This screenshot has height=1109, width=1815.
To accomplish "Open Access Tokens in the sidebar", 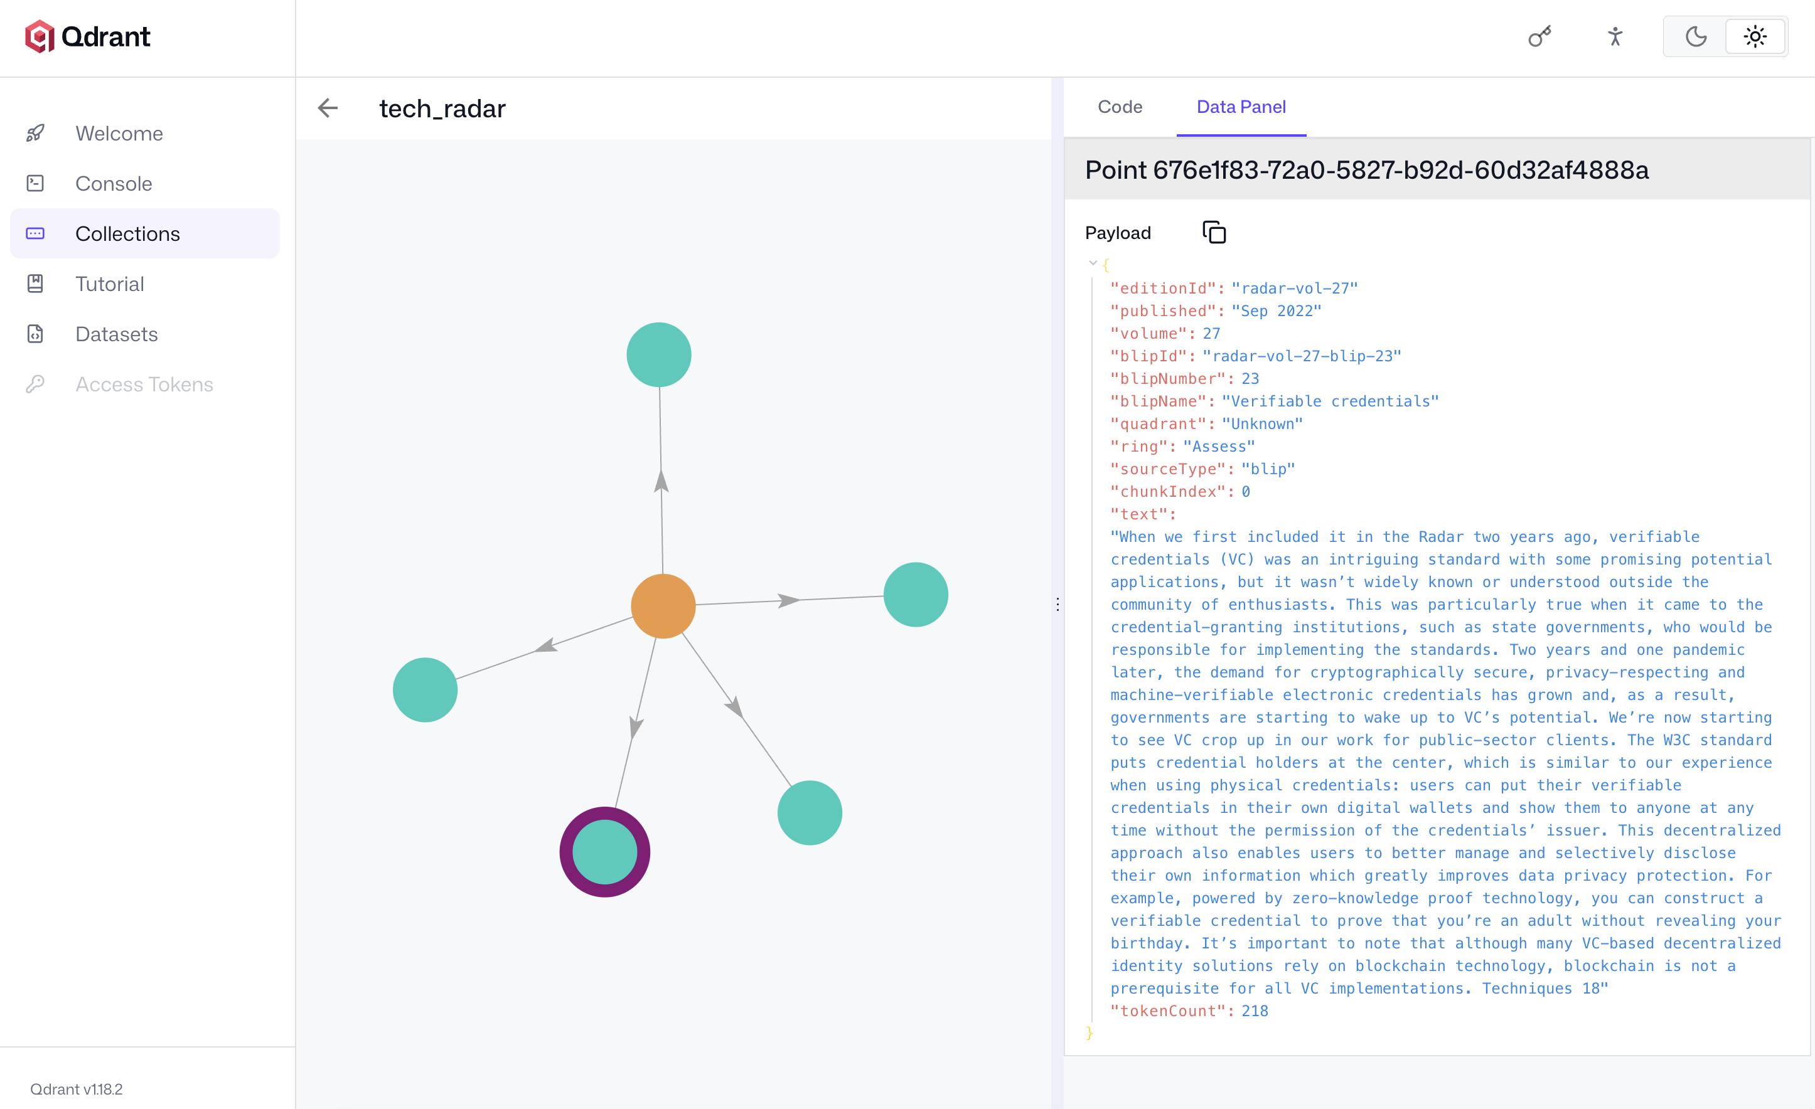I will (x=145, y=385).
